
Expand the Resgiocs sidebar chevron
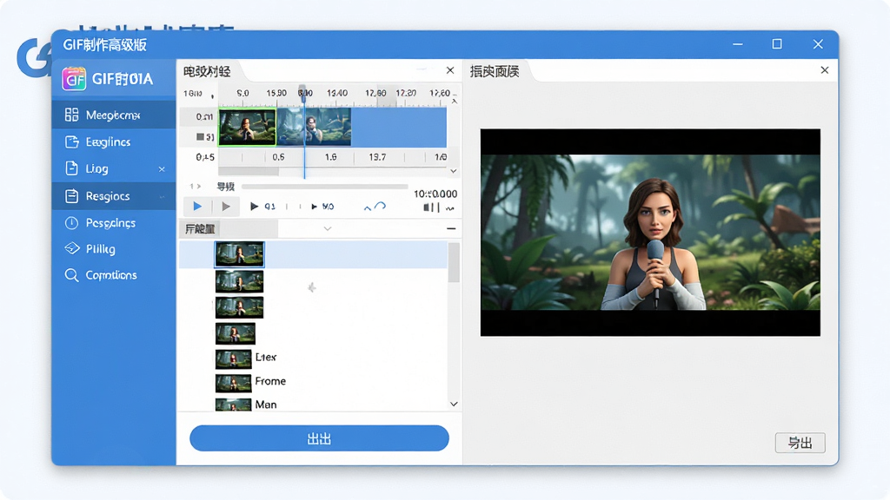click(162, 197)
